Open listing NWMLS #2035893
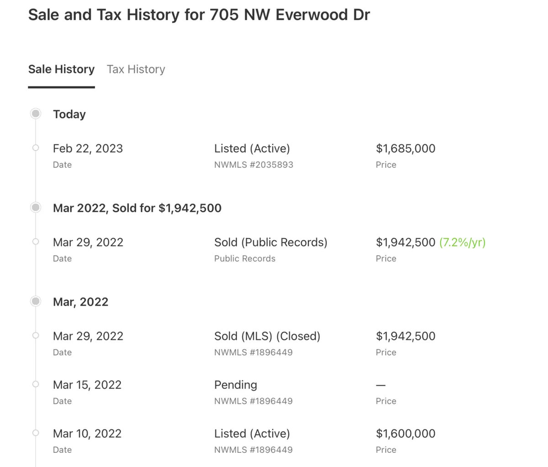Viewport: 548px width, 467px height. point(253,165)
